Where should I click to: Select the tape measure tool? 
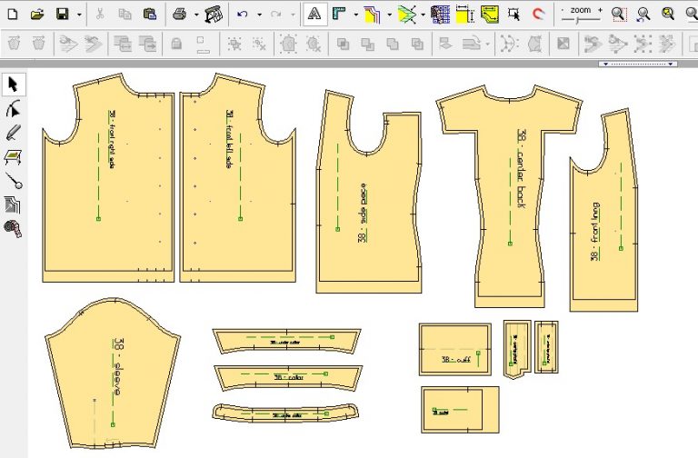[x=13, y=228]
